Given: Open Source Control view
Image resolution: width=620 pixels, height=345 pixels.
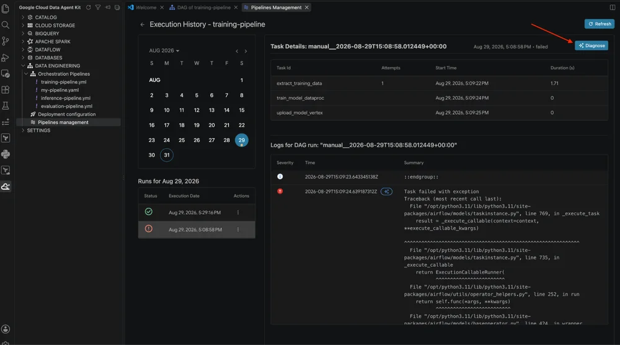Looking at the screenshot, I should click(6, 41).
